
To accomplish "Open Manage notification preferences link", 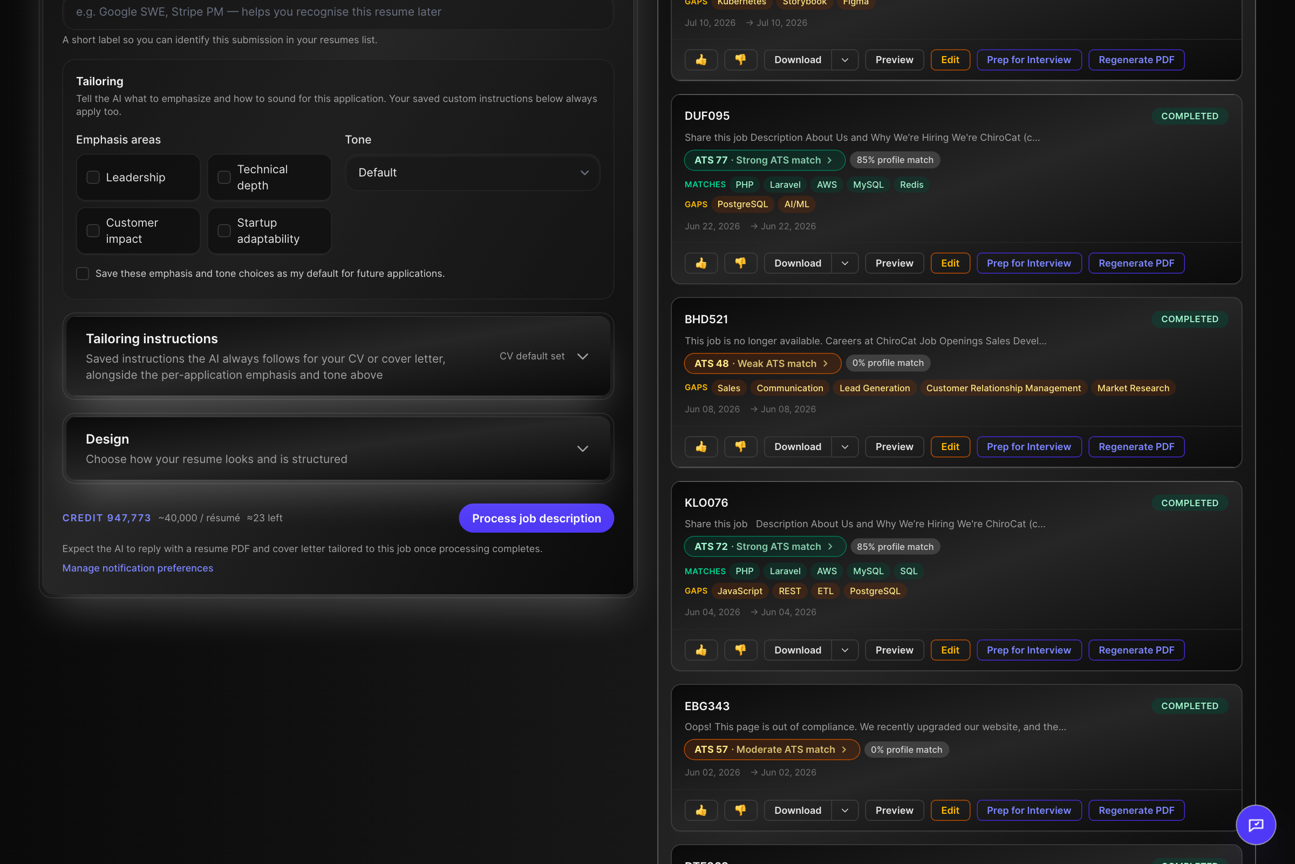I will 138,568.
